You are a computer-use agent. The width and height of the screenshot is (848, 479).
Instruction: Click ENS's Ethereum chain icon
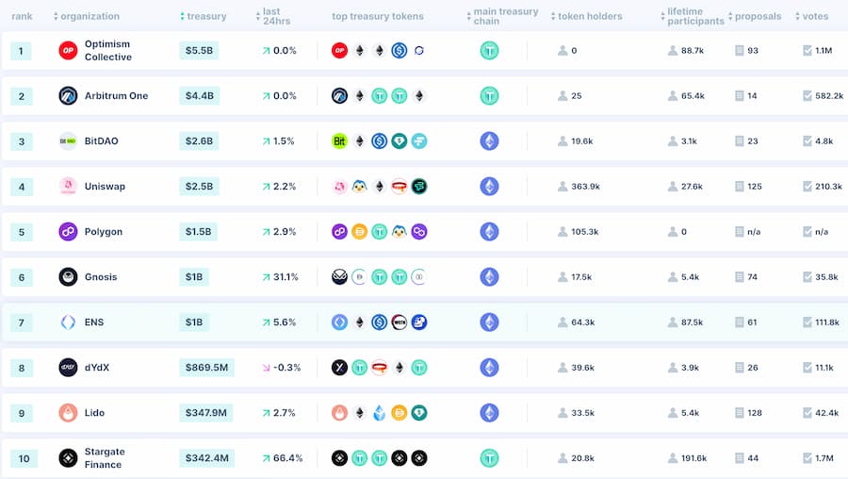click(489, 322)
